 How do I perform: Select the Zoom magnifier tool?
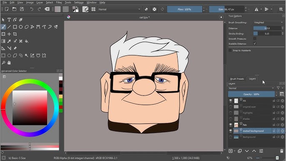coord(3,63)
